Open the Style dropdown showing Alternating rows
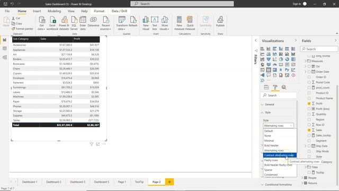The image size is (339, 191). click(x=278, y=126)
